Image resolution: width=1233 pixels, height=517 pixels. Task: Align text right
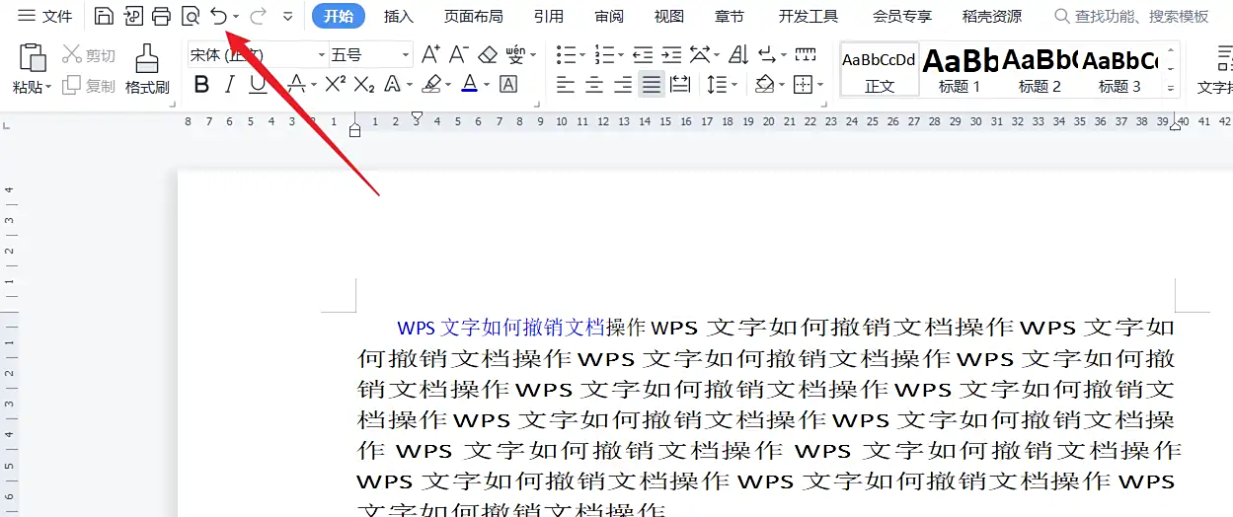[x=623, y=85]
